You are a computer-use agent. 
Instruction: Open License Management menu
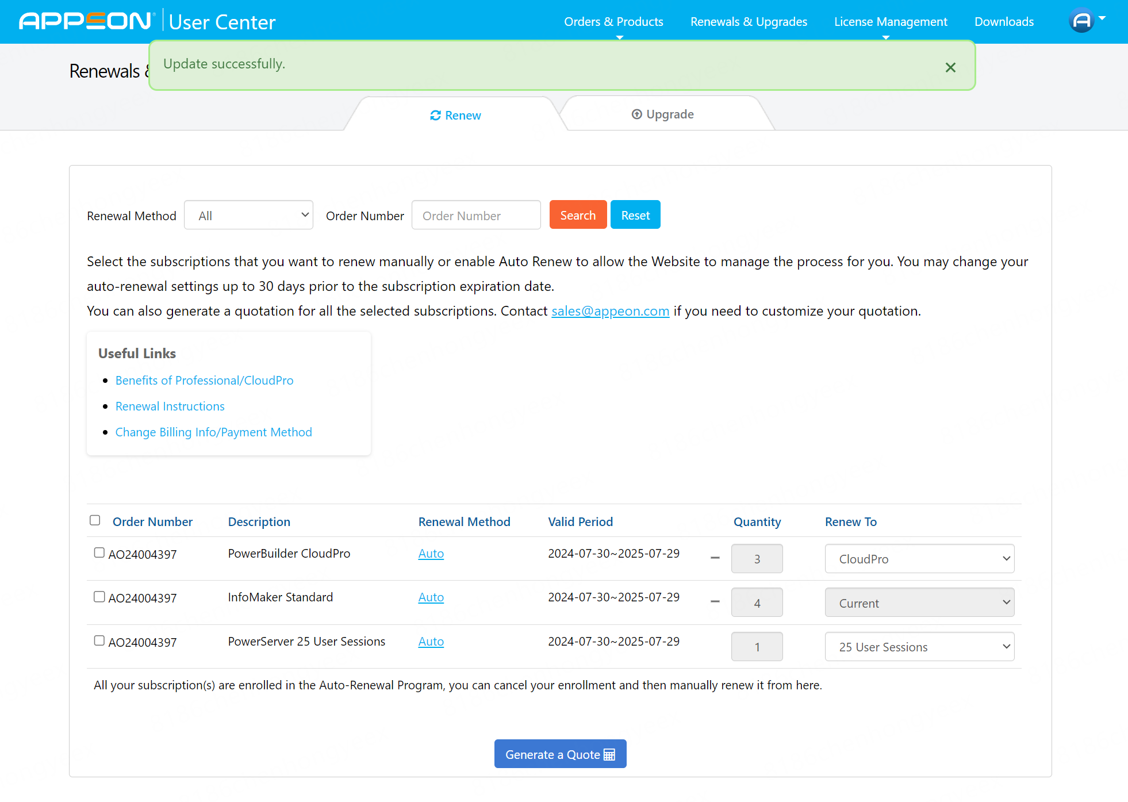(x=891, y=22)
